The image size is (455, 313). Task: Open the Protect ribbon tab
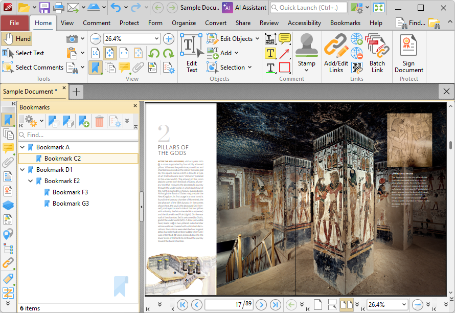tap(129, 23)
